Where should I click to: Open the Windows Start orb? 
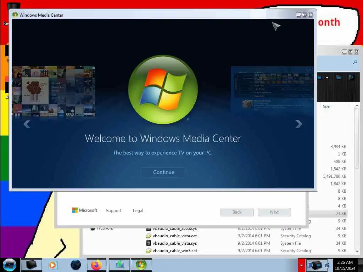tap(9, 265)
